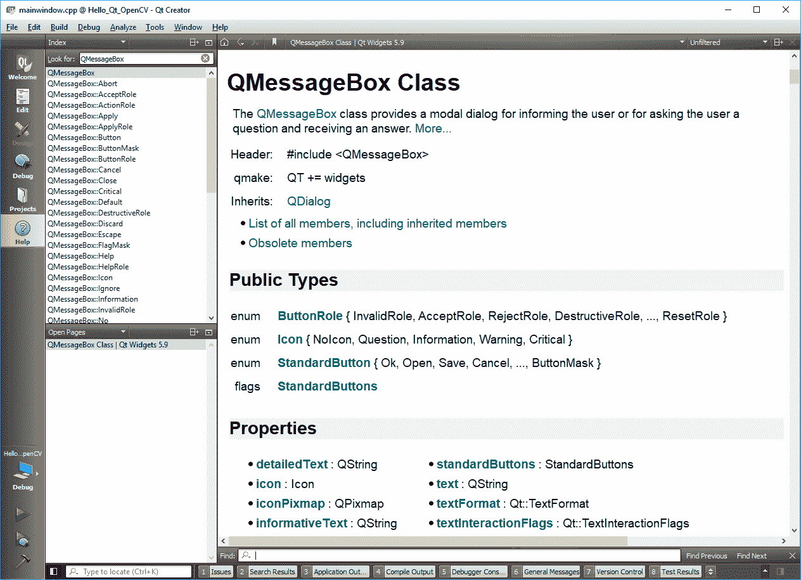Screen dimensions: 801x580
Task: Open the Edit mode
Action: tap(22, 100)
